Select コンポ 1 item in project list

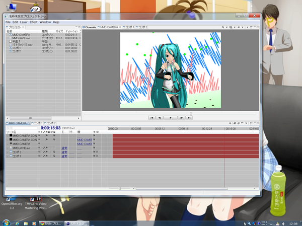17,48
